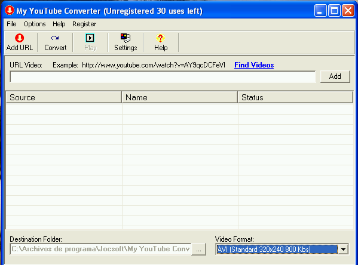Image resolution: width=358 pixels, height=265 pixels.
Task: Click the red download icon in title bar
Action: point(10,11)
